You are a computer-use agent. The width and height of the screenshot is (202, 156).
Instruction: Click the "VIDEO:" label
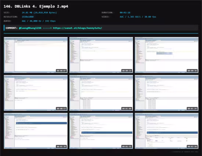(105, 17)
